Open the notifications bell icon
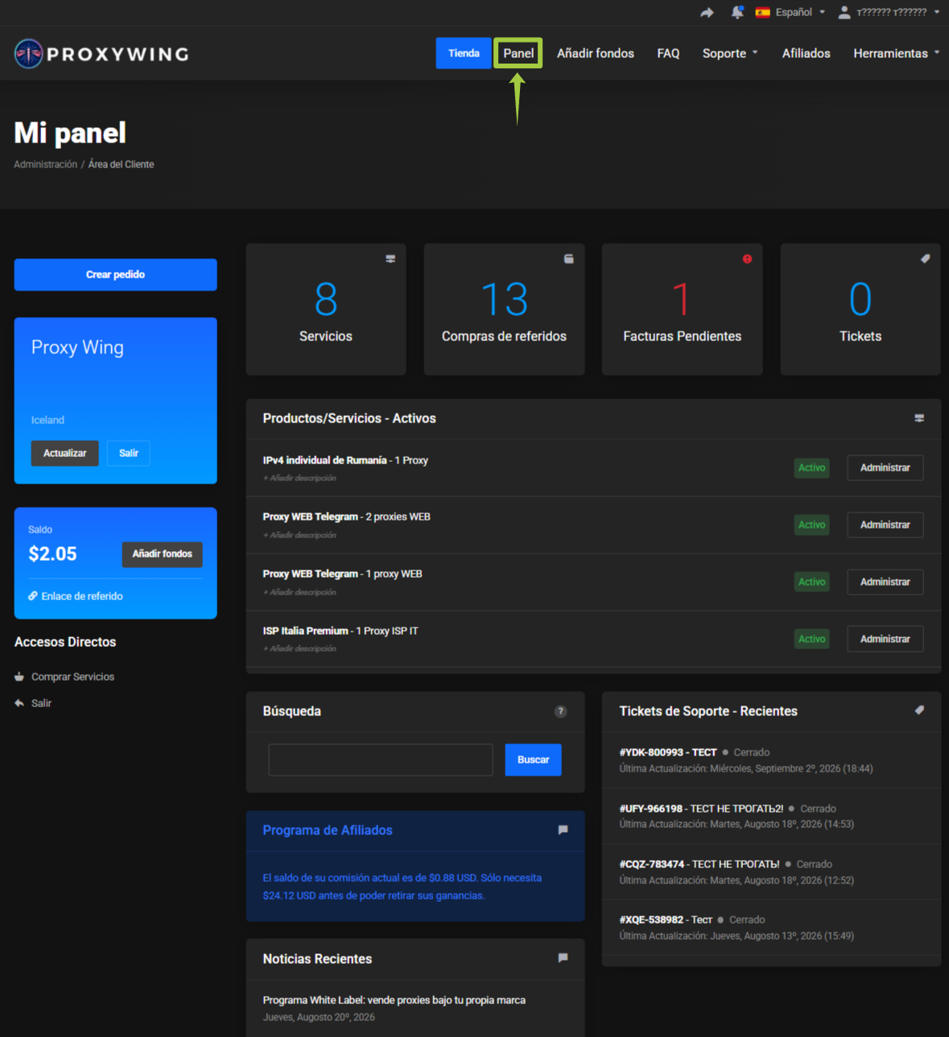This screenshot has height=1037, width=949. [737, 12]
